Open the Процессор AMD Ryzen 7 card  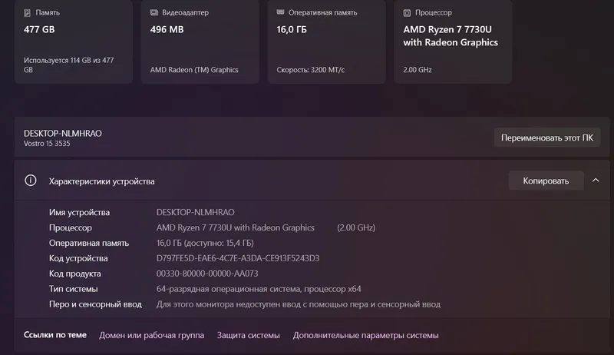(453, 41)
